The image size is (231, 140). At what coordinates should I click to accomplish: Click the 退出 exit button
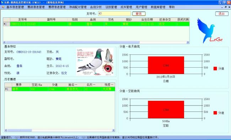[222, 14]
